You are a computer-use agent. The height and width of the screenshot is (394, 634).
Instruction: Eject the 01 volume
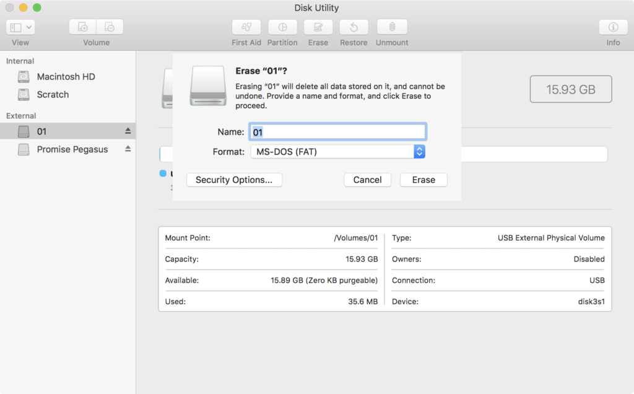128,131
